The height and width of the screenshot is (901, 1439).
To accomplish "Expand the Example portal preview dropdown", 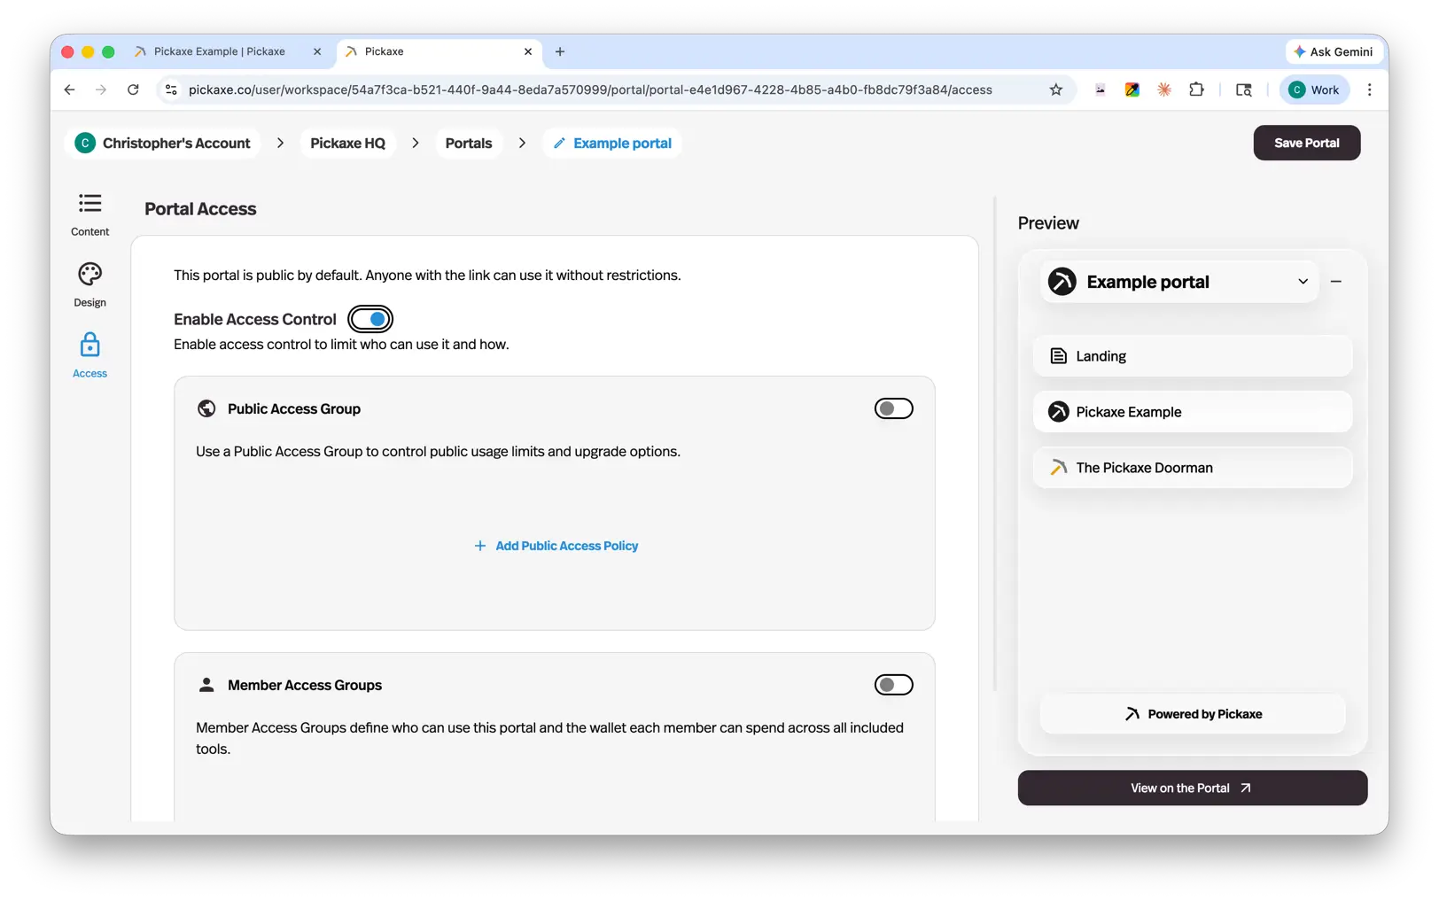I will [x=1303, y=282].
